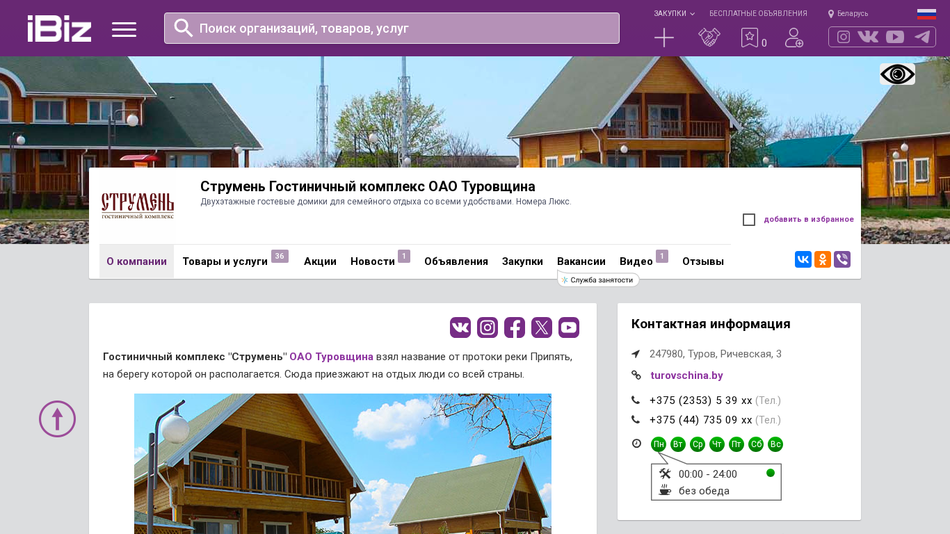The image size is (950, 534).
Task: Click the Струмень company logo
Action: [x=138, y=206]
